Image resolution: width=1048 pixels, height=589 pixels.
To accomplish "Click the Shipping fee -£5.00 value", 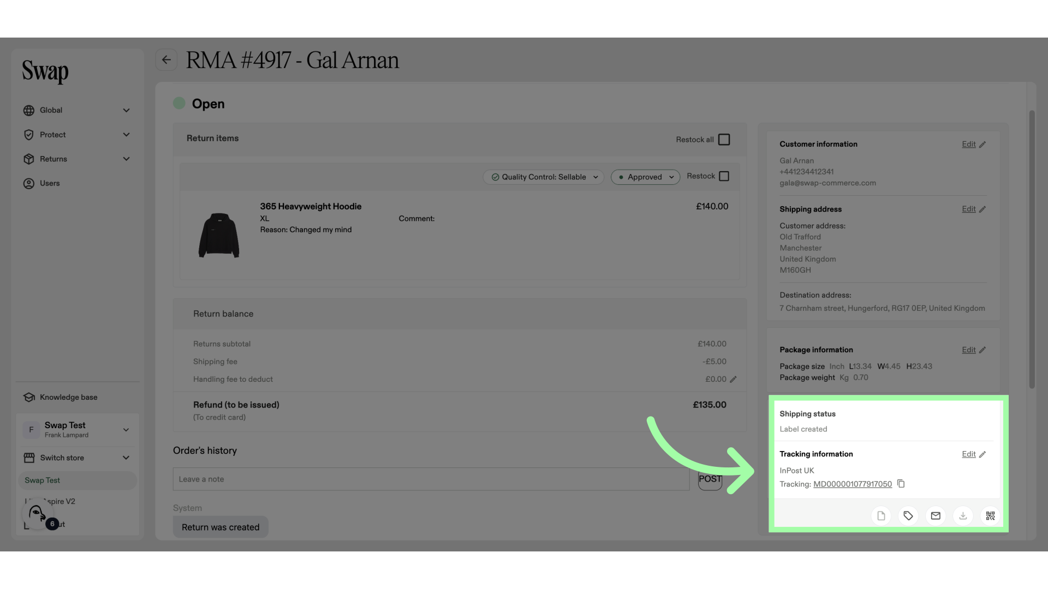I will (714, 362).
